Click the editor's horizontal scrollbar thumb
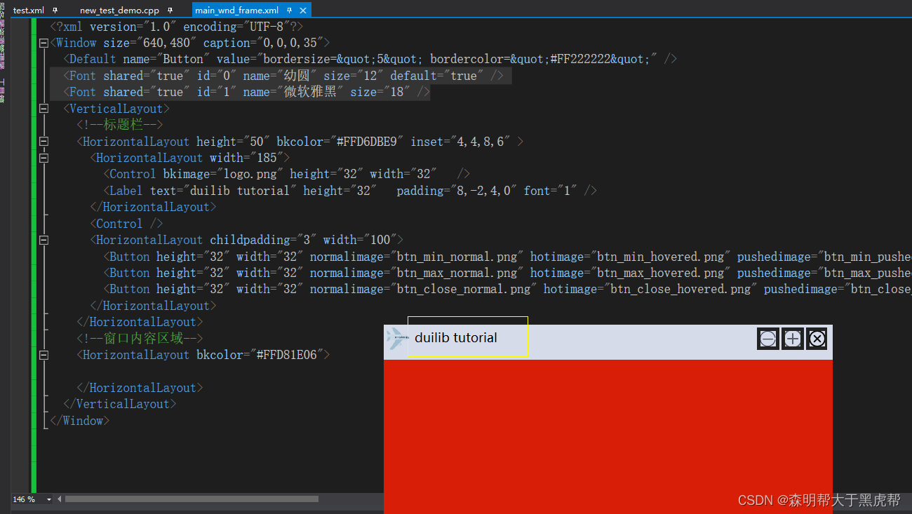This screenshot has width=912, height=514. coord(192,499)
